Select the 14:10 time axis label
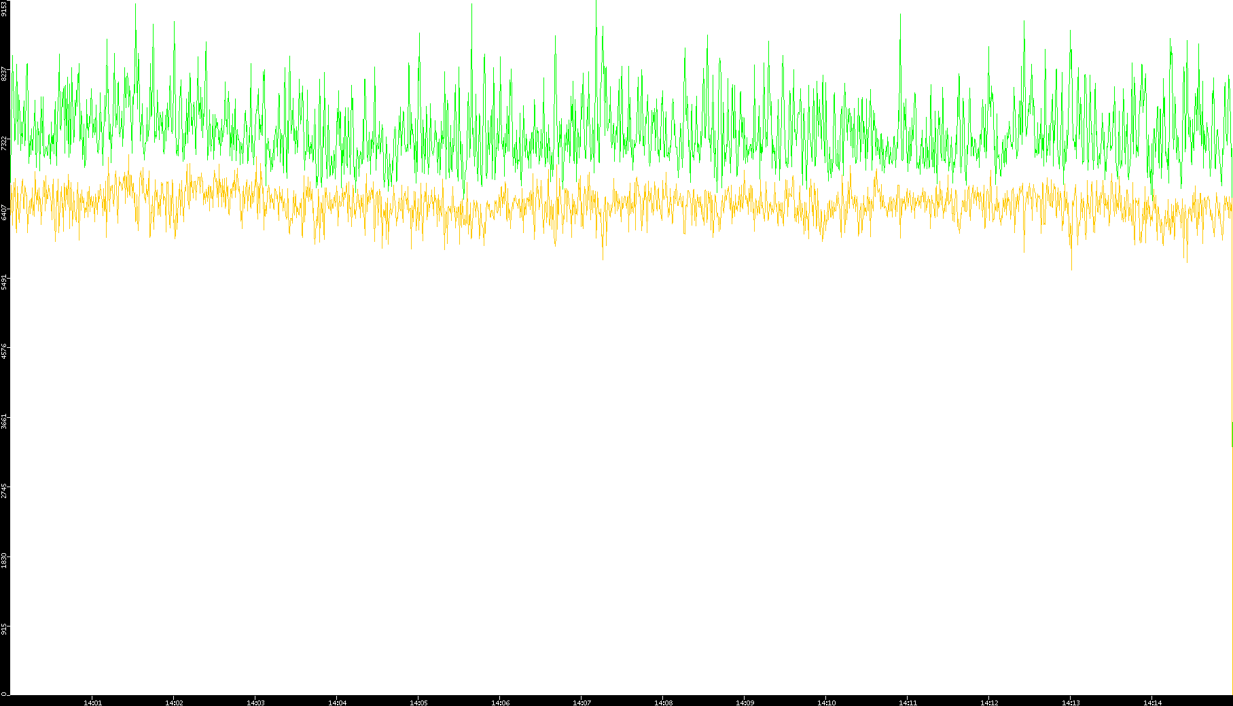Viewport: 1233px width, 706px height. [x=826, y=703]
